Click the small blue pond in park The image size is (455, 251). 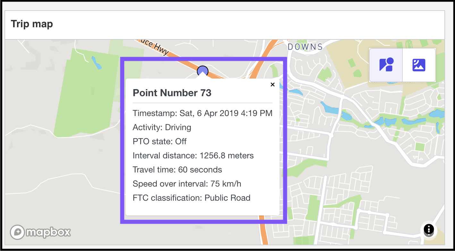pyautogui.click(x=96, y=63)
